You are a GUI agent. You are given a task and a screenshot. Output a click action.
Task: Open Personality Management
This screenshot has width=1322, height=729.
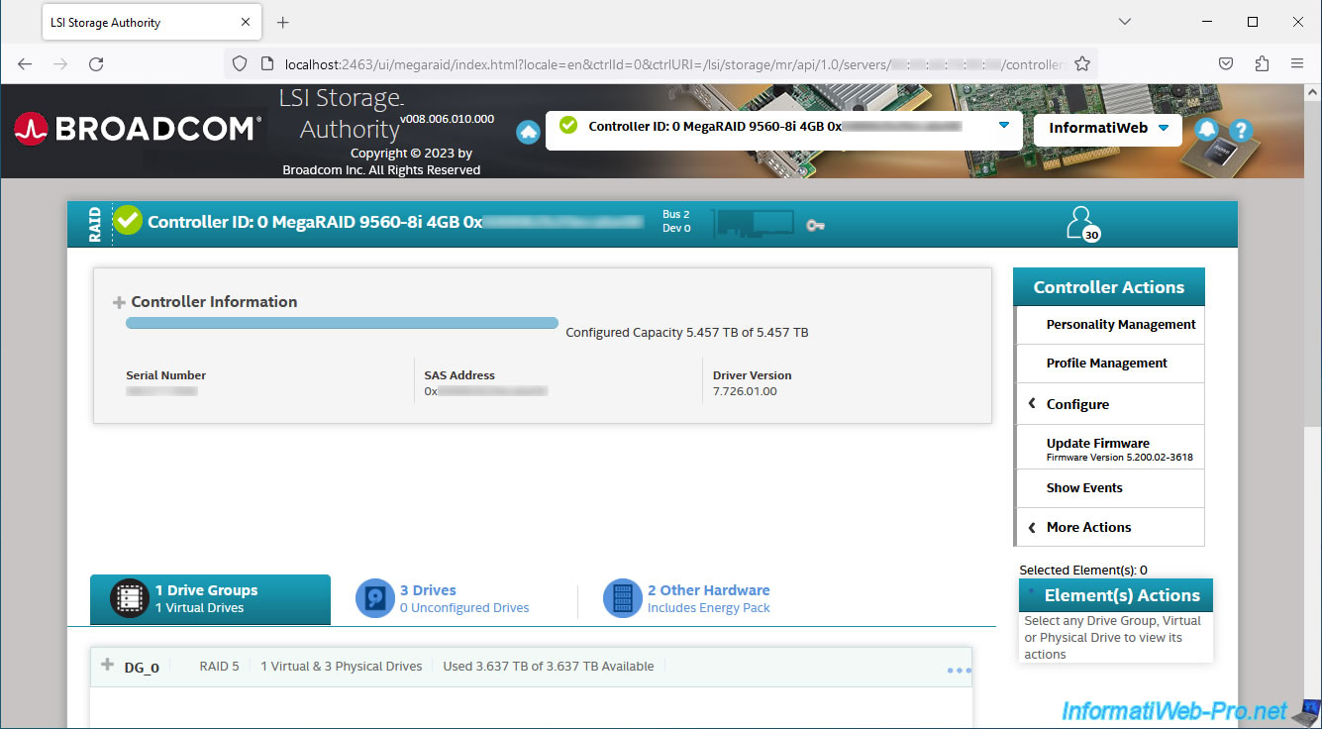tap(1110, 325)
